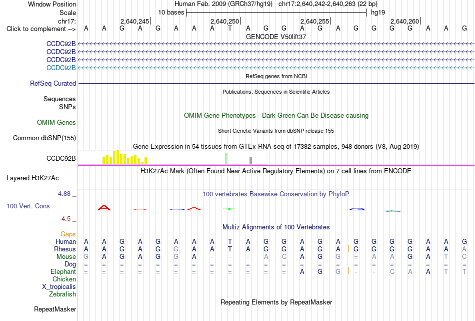Open the 'RepeatMasker' track label

pyautogui.click(x=55, y=309)
